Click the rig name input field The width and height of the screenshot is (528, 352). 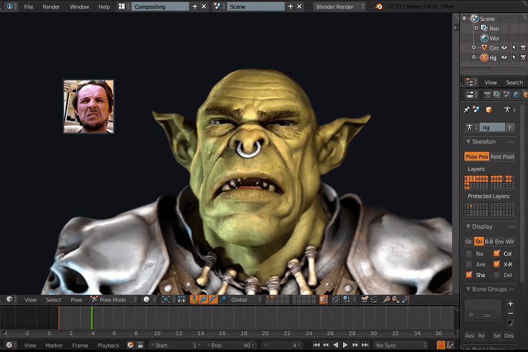[x=492, y=127]
